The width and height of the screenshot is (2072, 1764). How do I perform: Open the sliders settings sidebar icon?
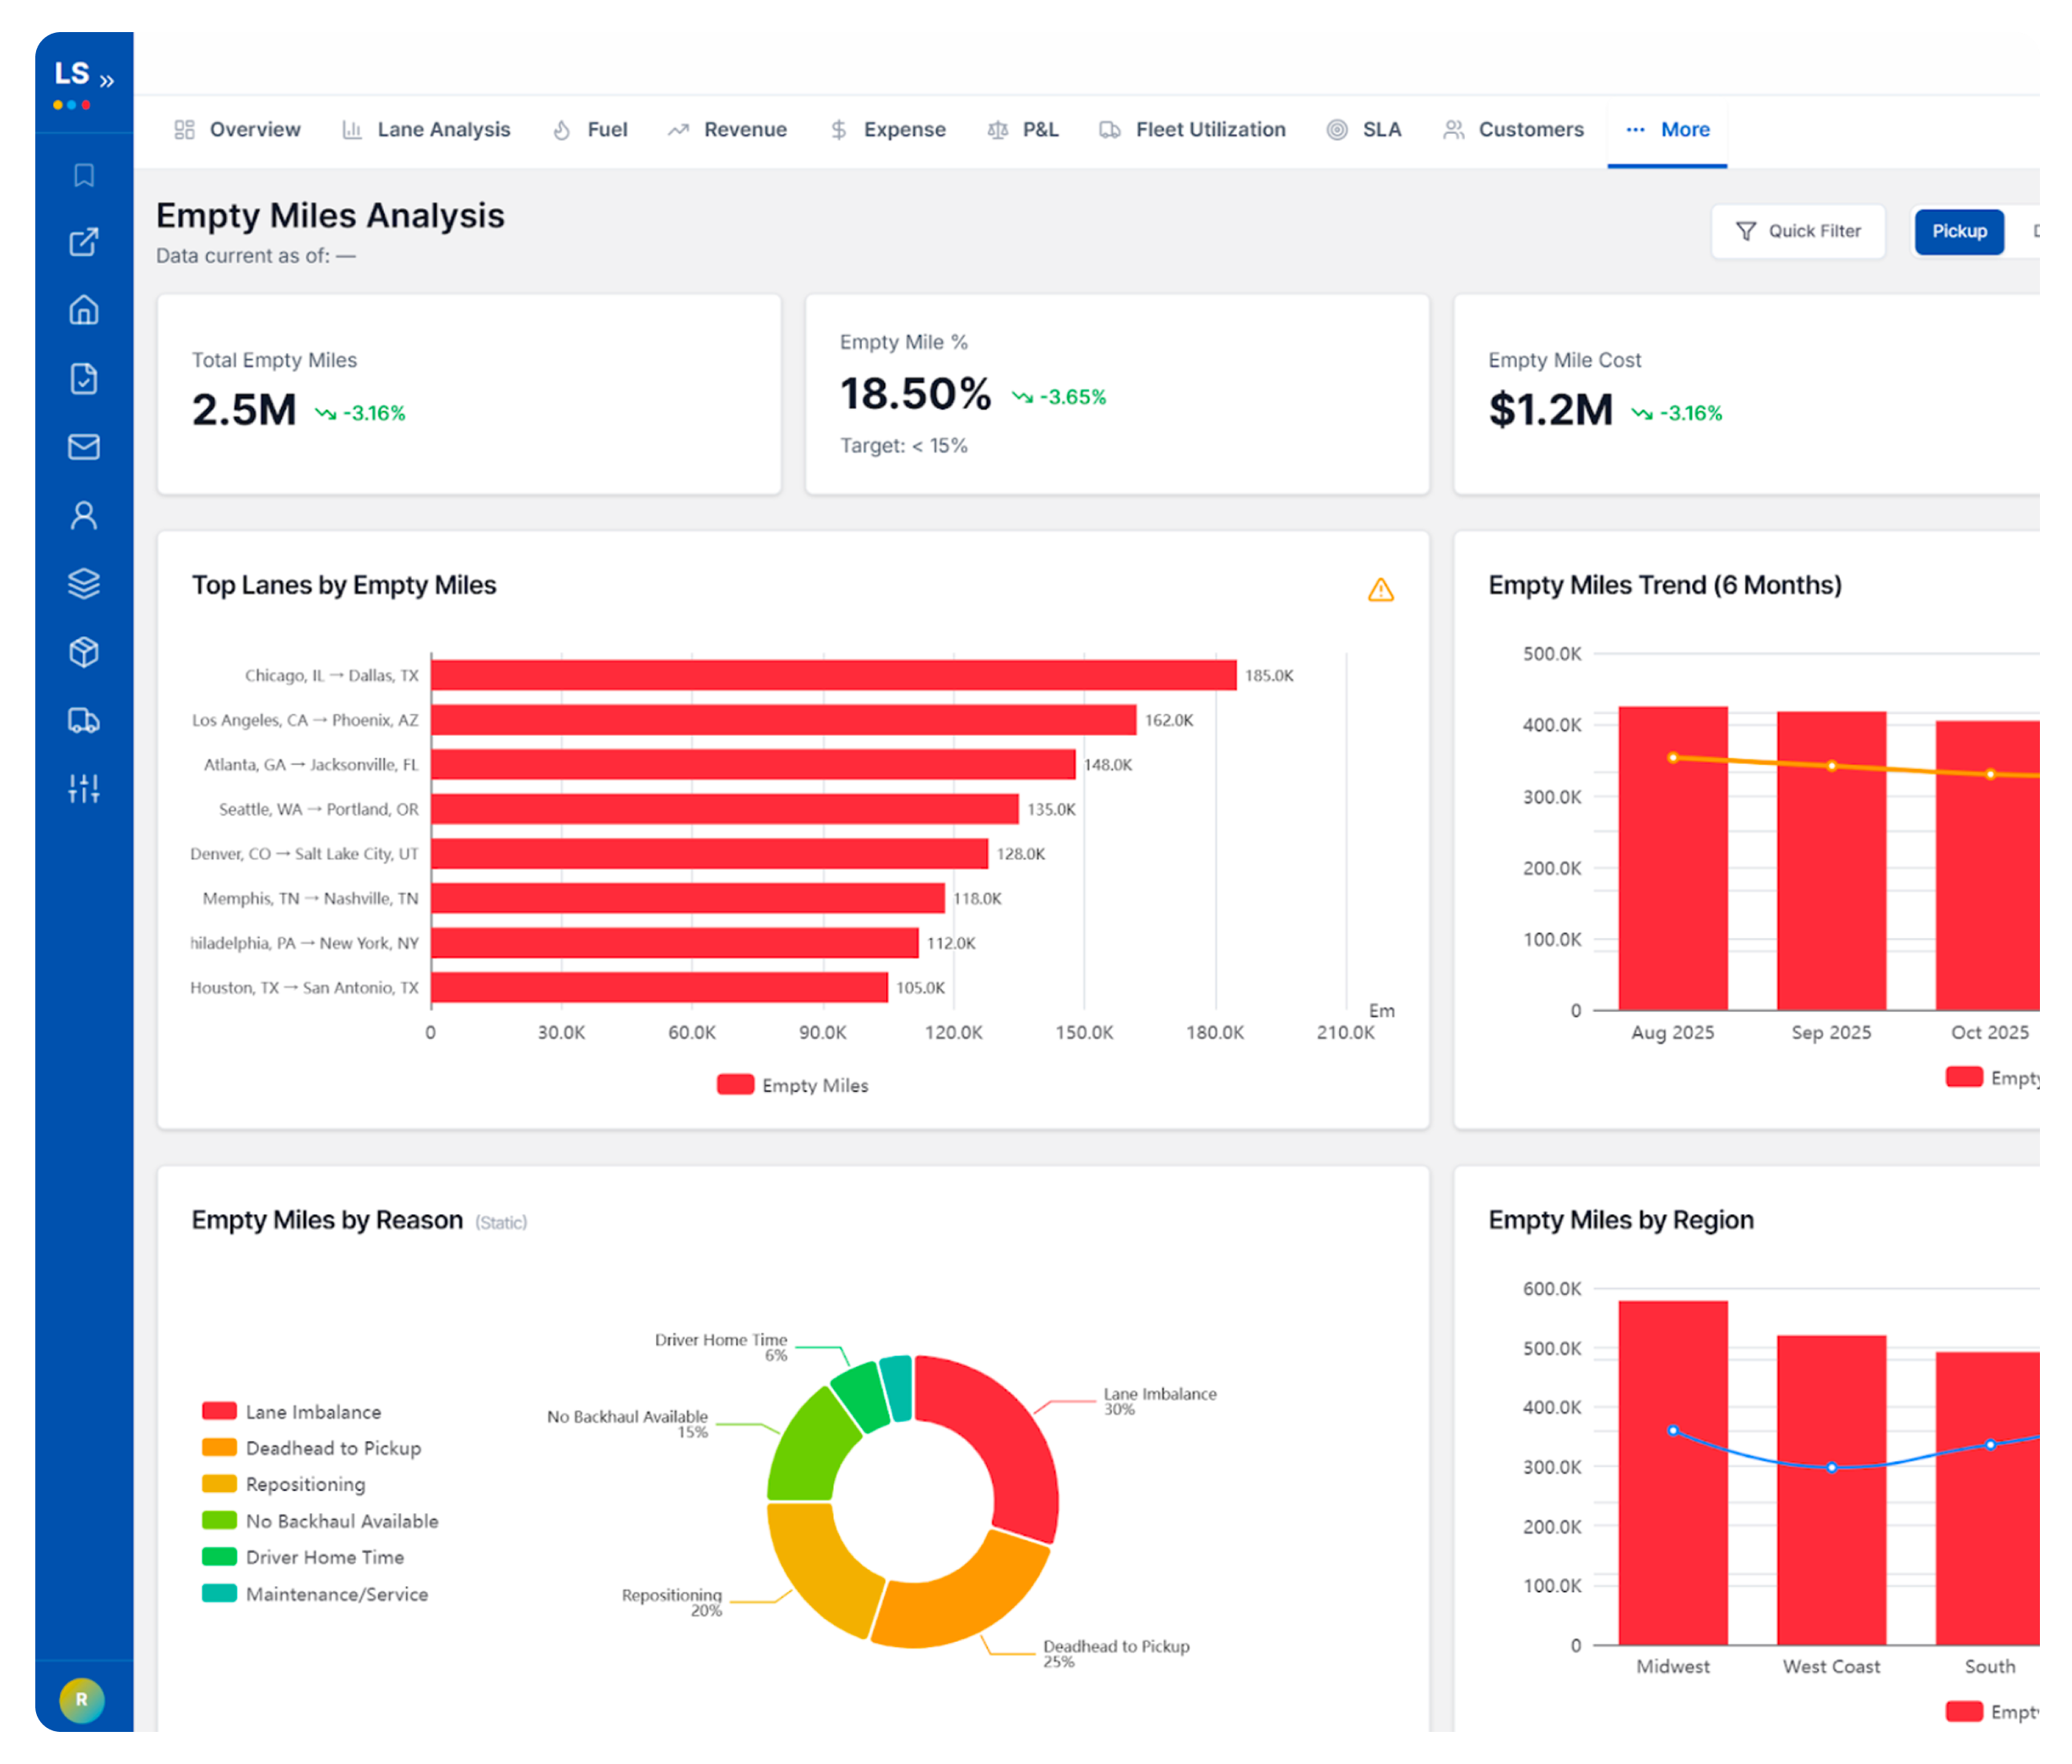tap(84, 788)
